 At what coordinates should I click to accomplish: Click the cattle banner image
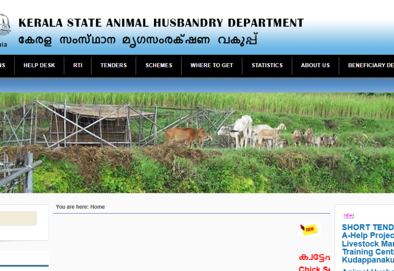tap(197, 143)
